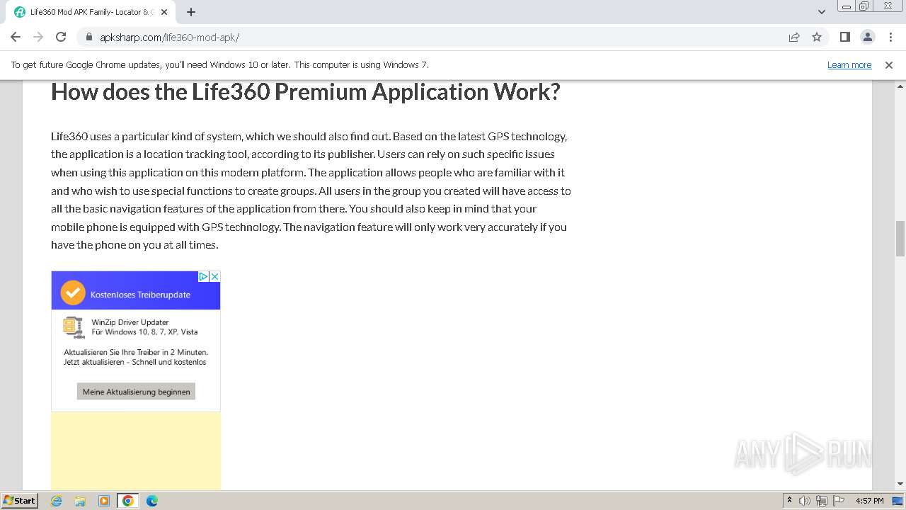This screenshot has height=510, width=906.
Task: Select the Life360 Mod APK Family tab
Action: [x=91, y=12]
